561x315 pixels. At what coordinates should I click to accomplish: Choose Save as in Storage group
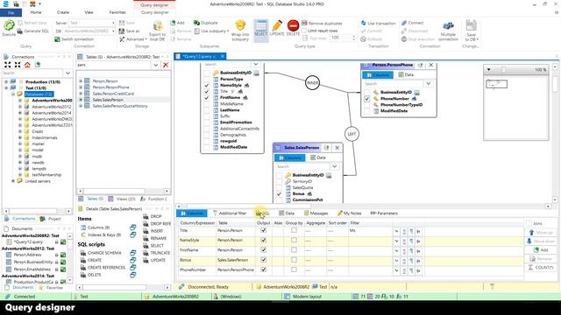[130, 31]
